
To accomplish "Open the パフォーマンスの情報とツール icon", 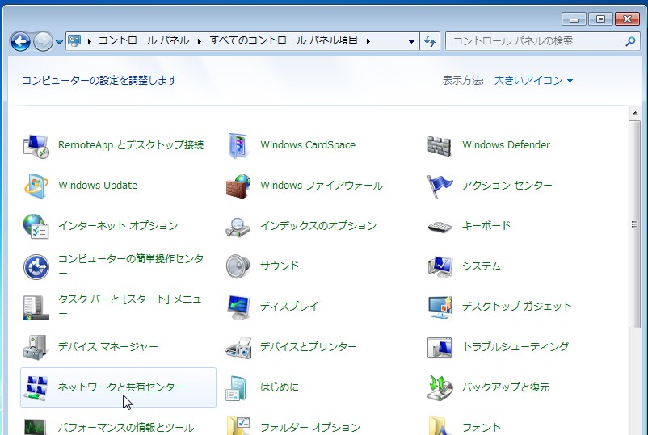I will (36, 427).
